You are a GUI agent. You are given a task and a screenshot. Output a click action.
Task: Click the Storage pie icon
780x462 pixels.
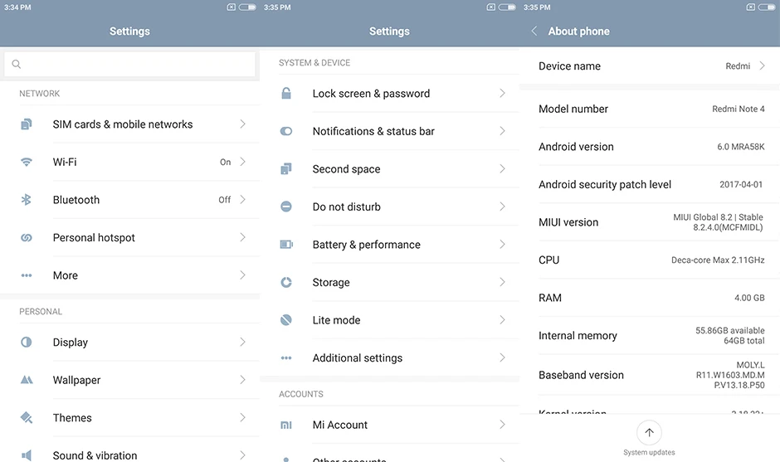[286, 282]
